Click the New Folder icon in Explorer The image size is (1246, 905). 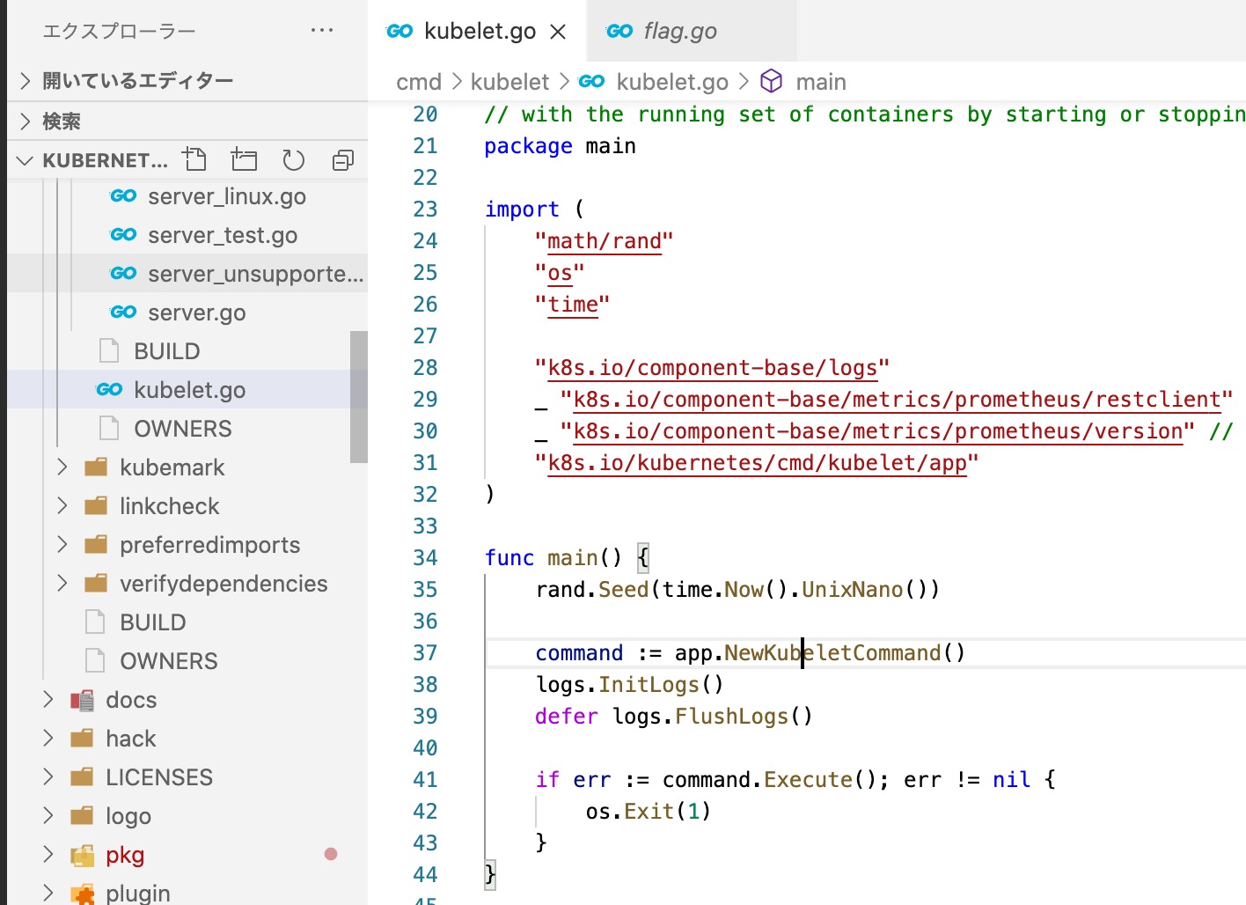244,159
